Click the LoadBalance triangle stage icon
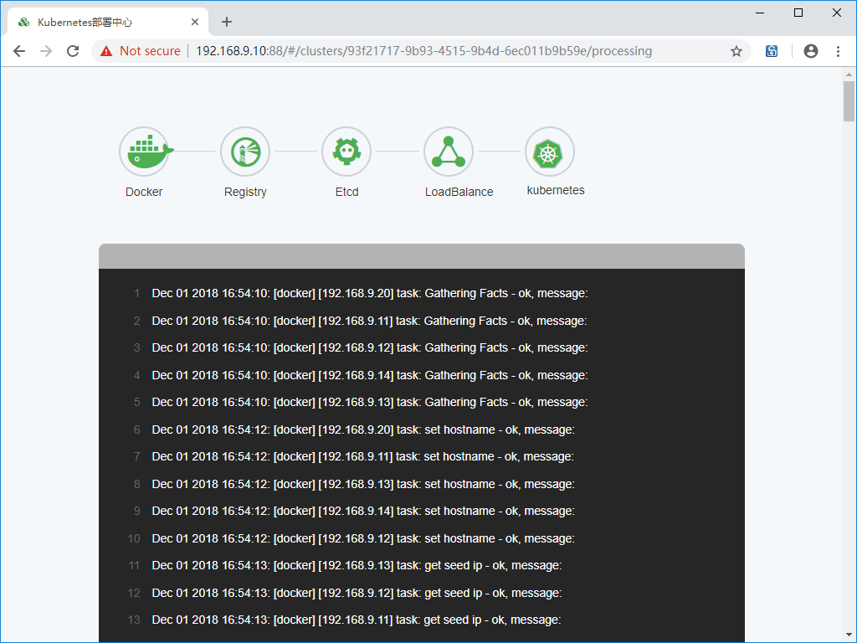The height and width of the screenshot is (643, 857). 449,152
